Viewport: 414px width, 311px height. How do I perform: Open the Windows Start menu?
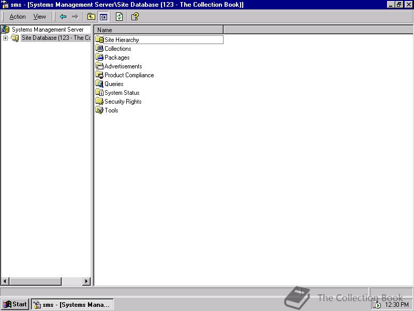click(x=15, y=304)
